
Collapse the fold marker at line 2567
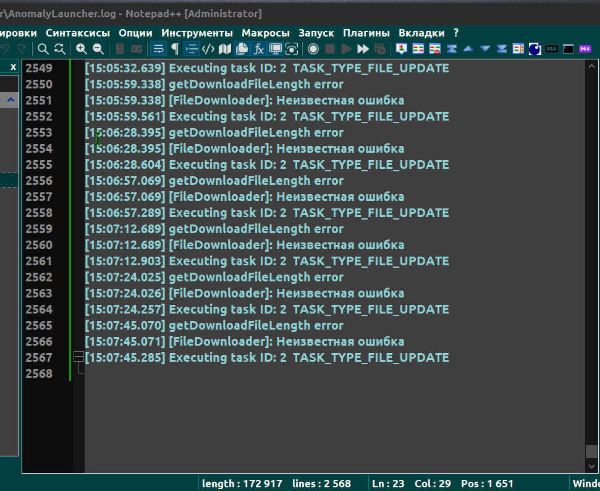point(78,357)
